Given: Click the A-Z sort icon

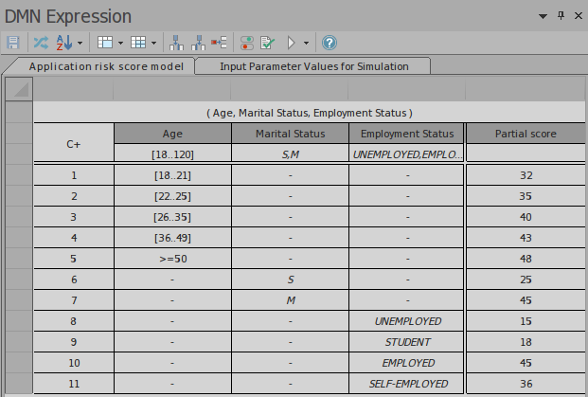Looking at the screenshot, I should [x=65, y=43].
